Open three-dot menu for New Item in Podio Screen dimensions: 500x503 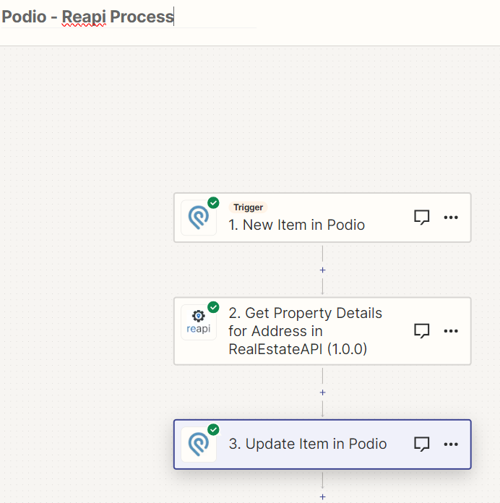[451, 218]
